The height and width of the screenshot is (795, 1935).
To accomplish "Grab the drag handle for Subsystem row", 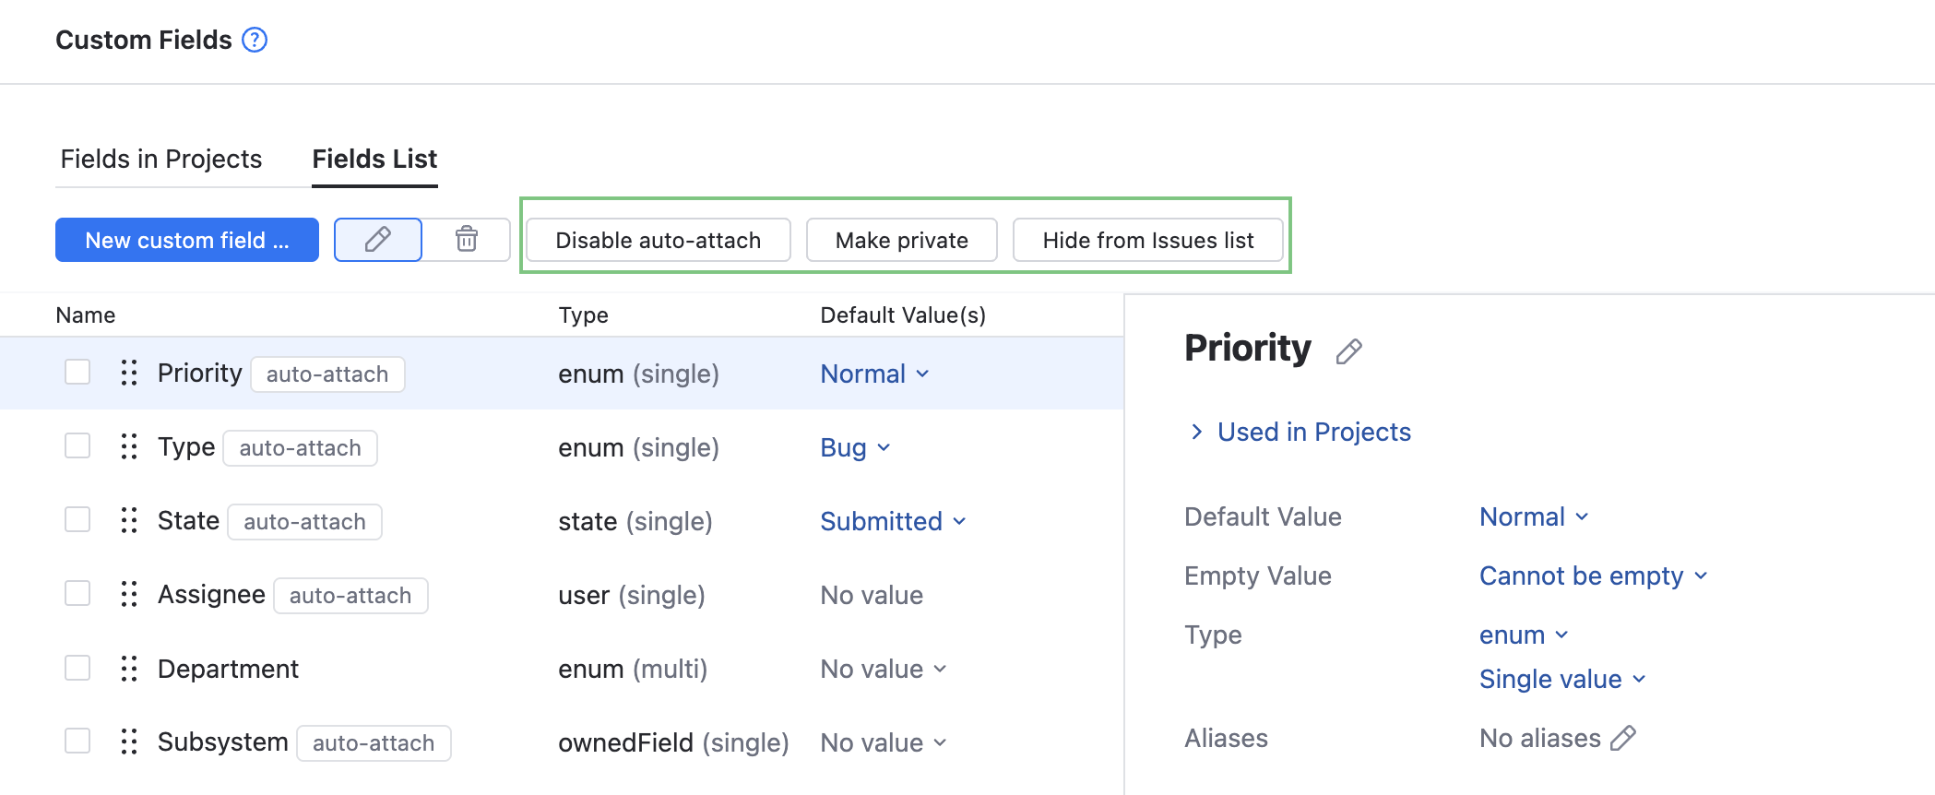I will (129, 742).
